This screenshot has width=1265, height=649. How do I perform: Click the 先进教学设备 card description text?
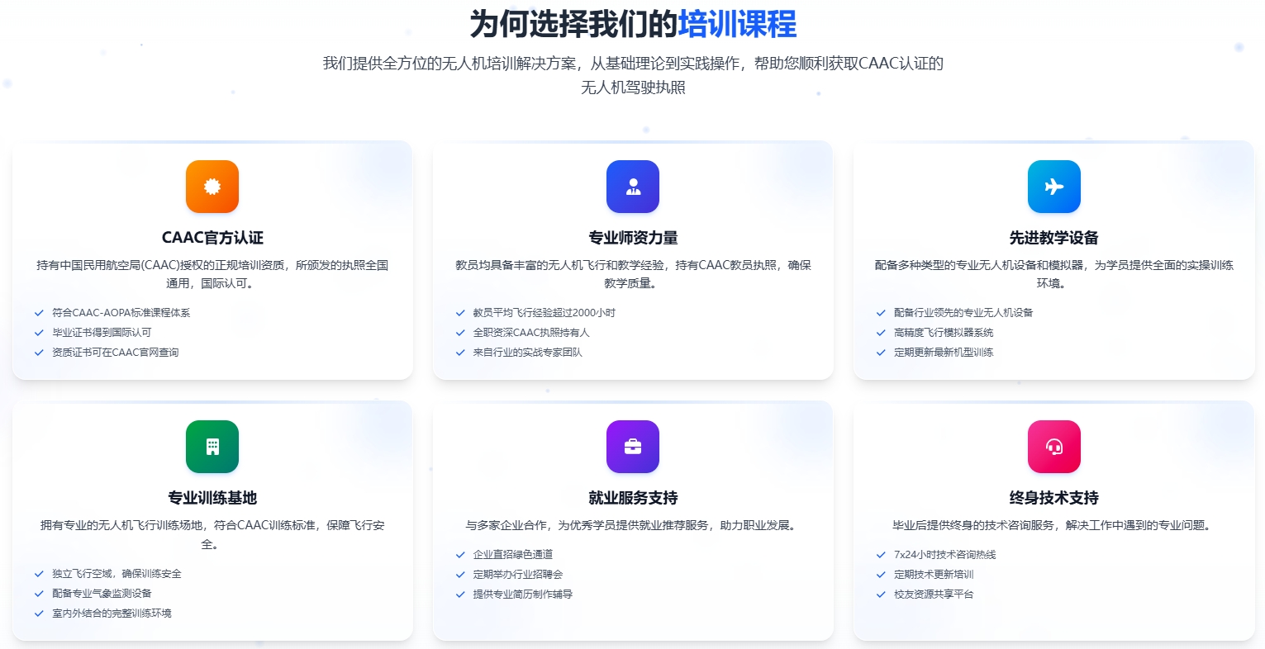click(1054, 273)
